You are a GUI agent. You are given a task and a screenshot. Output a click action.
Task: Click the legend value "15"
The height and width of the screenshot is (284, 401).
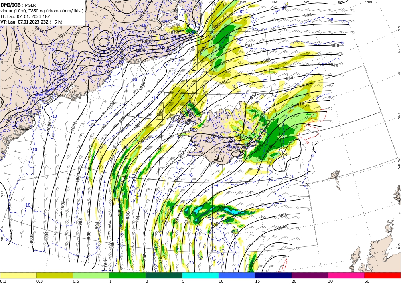257,281
